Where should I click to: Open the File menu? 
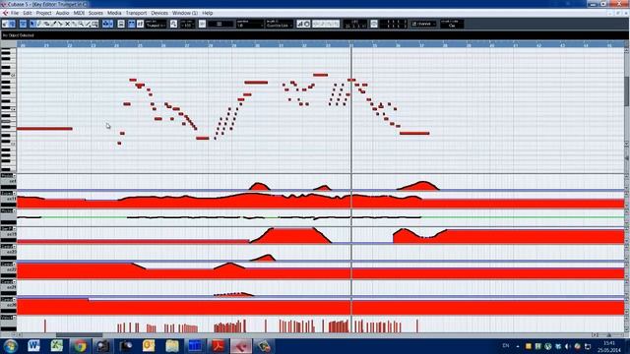pos(15,13)
